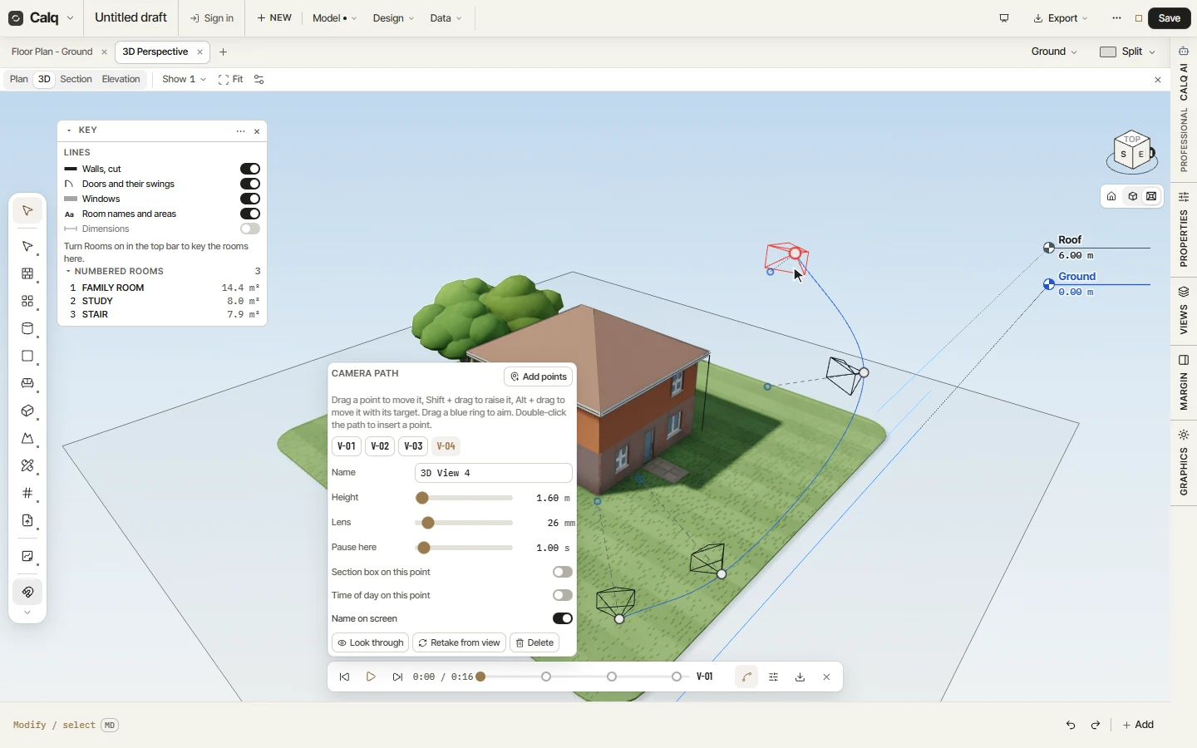Click the view settings sliders icon beside Fit
The width and height of the screenshot is (1197, 748).
coord(259,80)
